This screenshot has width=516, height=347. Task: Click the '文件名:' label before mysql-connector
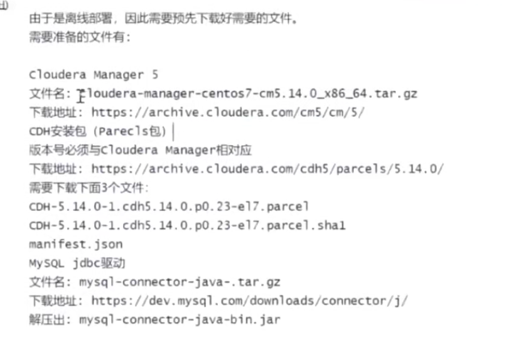pyautogui.click(x=50, y=282)
